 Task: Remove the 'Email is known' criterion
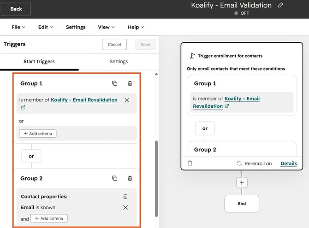[x=125, y=207]
